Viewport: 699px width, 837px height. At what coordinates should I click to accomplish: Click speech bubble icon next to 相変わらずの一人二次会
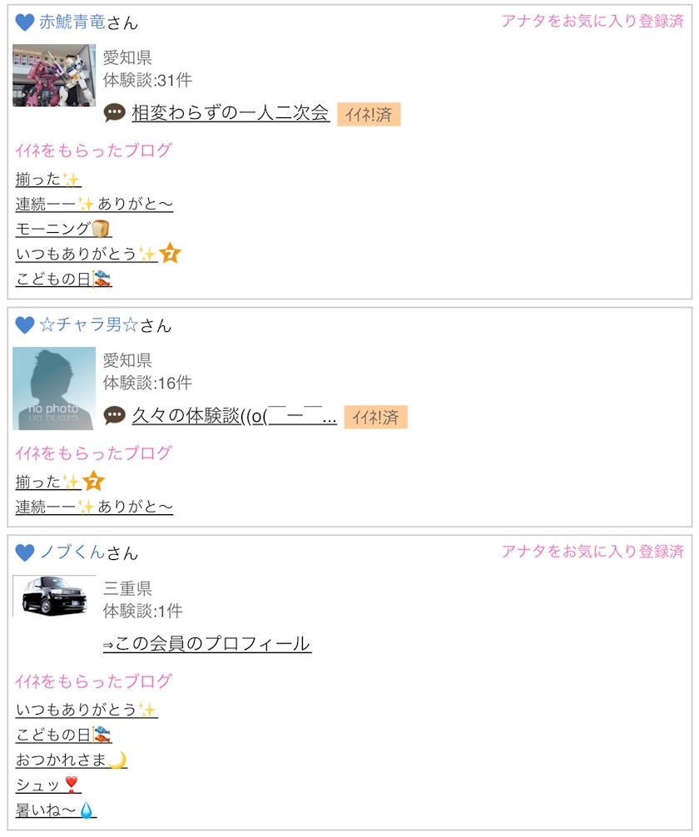[114, 112]
